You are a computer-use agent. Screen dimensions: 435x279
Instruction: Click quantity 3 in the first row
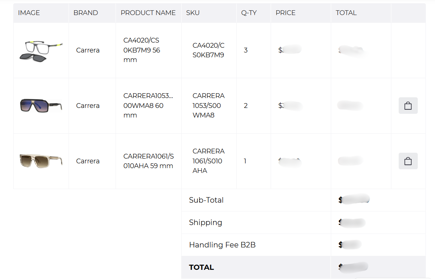pyautogui.click(x=245, y=50)
